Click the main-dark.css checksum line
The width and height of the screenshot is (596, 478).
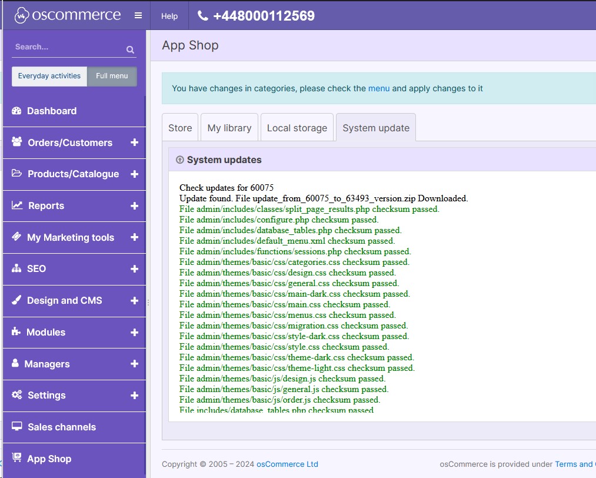coord(295,294)
